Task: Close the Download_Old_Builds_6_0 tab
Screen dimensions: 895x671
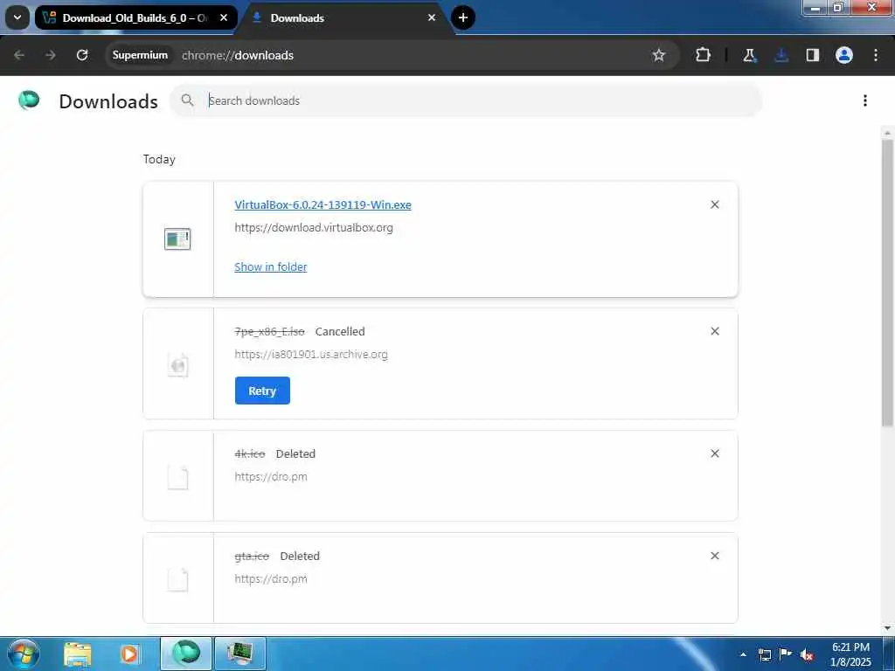Action: point(224,17)
